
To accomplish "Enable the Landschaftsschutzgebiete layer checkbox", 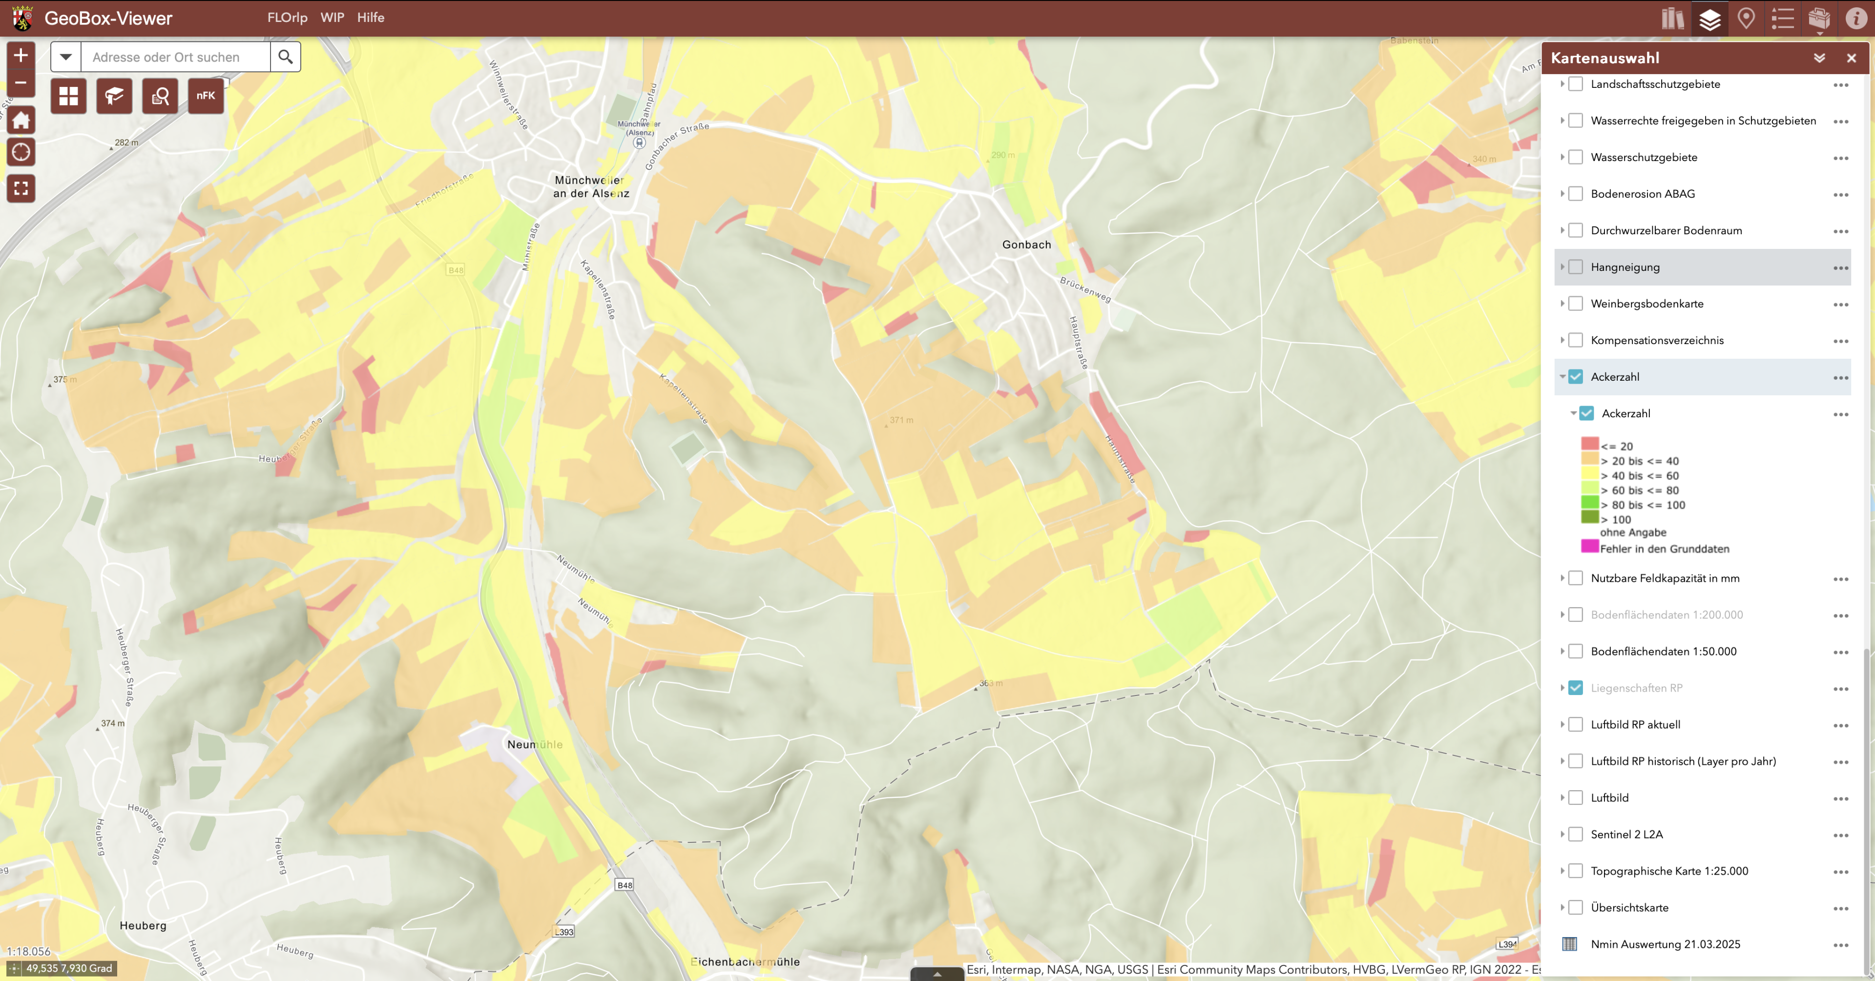I will [1576, 84].
